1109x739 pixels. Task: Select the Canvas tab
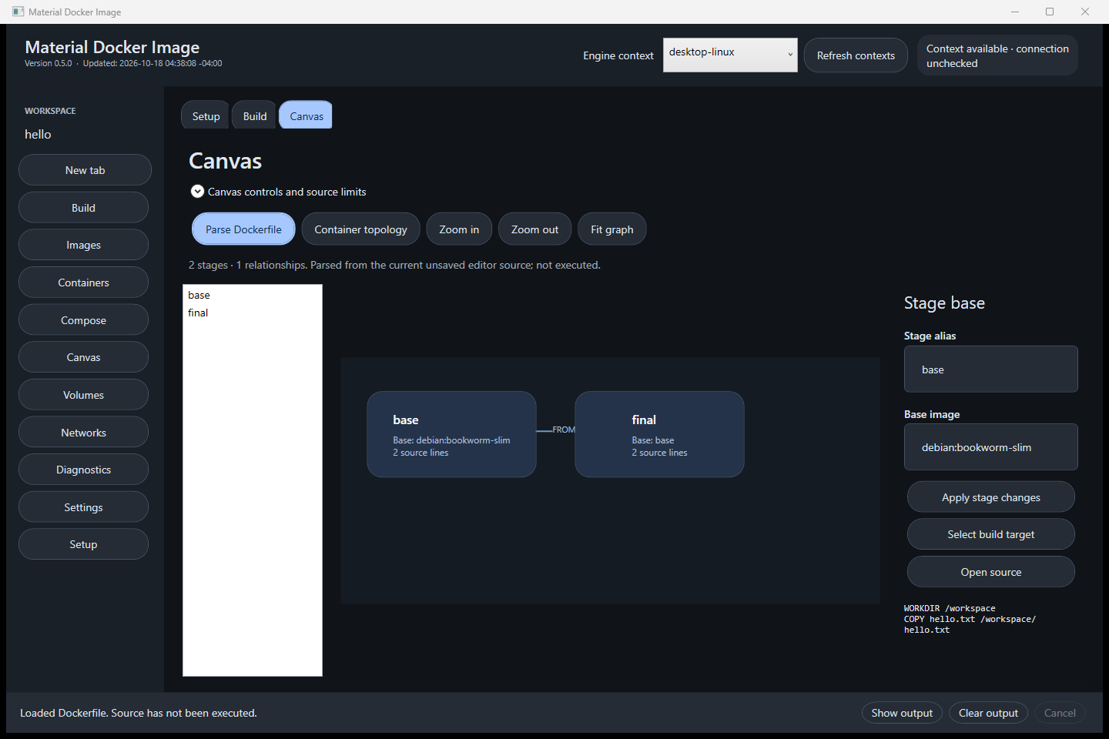(307, 115)
